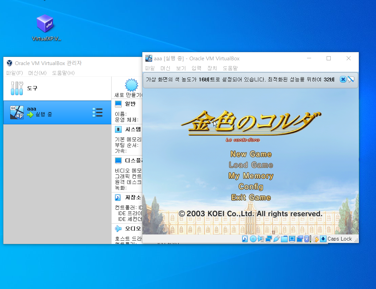Open the VirtualXP.VHD desktop icon
The height and width of the screenshot is (289, 376).
tap(46, 28)
